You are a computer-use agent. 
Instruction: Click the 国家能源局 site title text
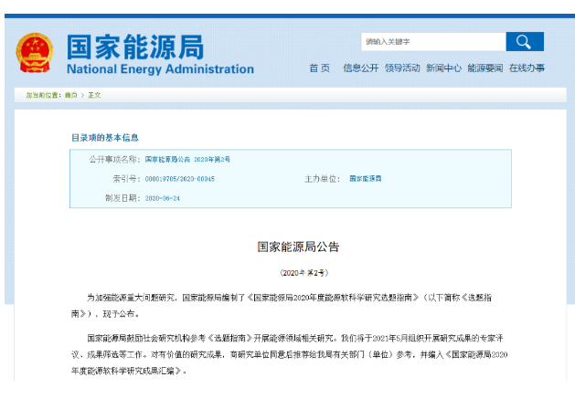[x=135, y=46]
